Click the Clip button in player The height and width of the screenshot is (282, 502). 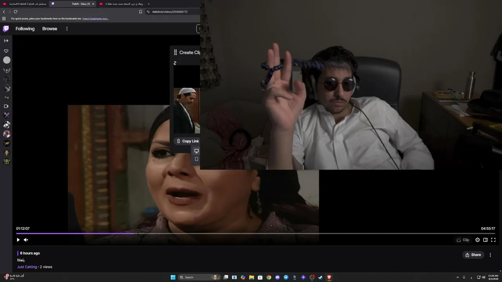pyautogui.click(x=463, y=240)
